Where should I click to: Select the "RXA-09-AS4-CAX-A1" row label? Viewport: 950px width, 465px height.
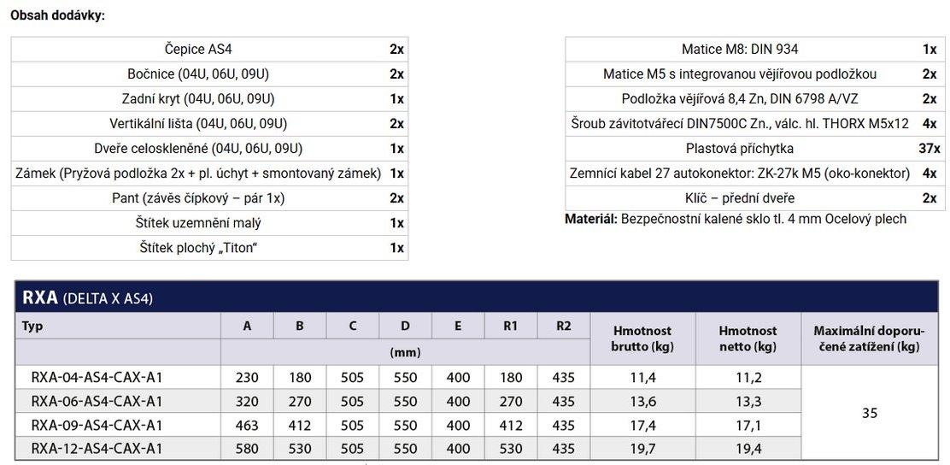(x=97, y=425)
